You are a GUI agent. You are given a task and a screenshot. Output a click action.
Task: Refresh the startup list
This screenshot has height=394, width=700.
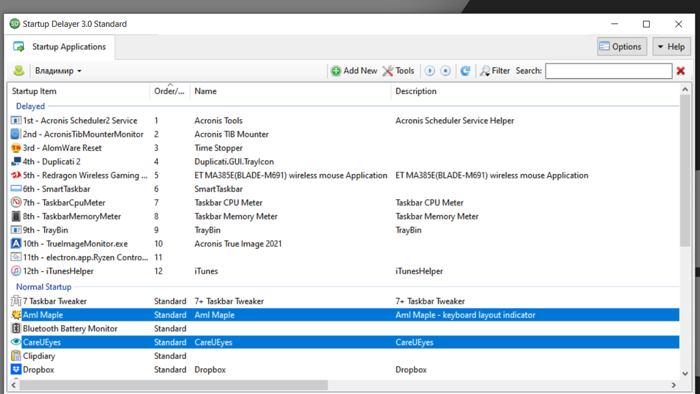465,71
